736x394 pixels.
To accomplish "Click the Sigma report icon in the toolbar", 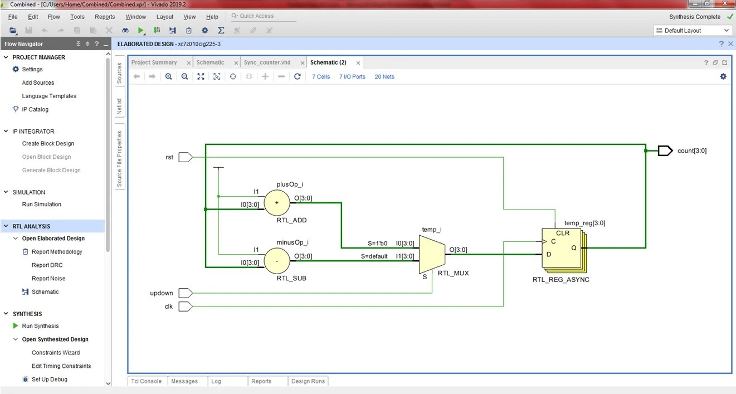I will tap(220, 30).
